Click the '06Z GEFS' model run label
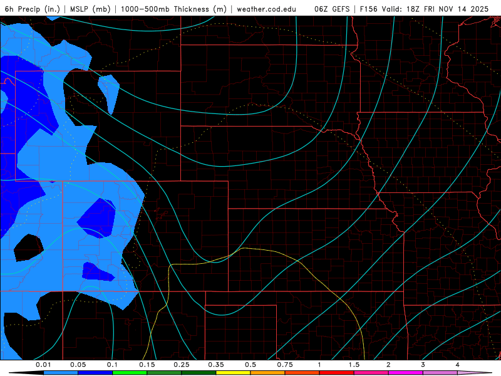Image resolution: width=501 pixels, height=376 pixels. tap(332, 9)
